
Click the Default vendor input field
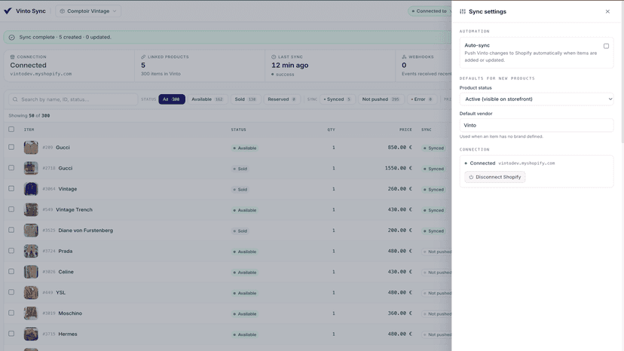pos(537,125)
